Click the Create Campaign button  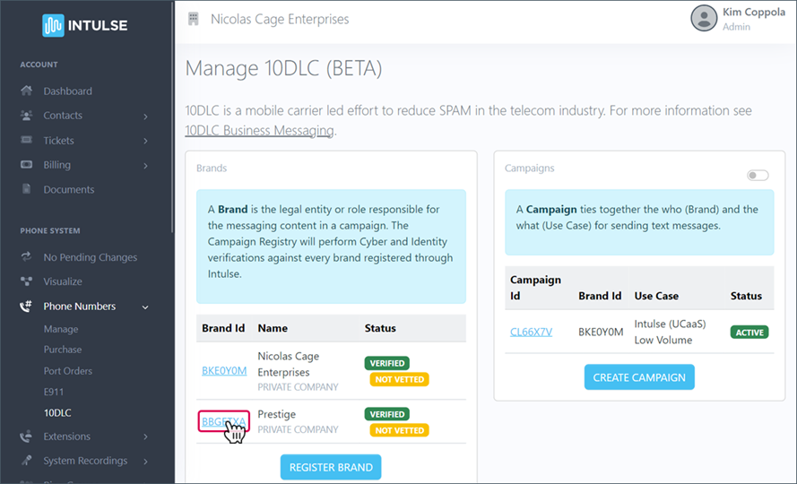pyautogui.click(x=638, y=377)
